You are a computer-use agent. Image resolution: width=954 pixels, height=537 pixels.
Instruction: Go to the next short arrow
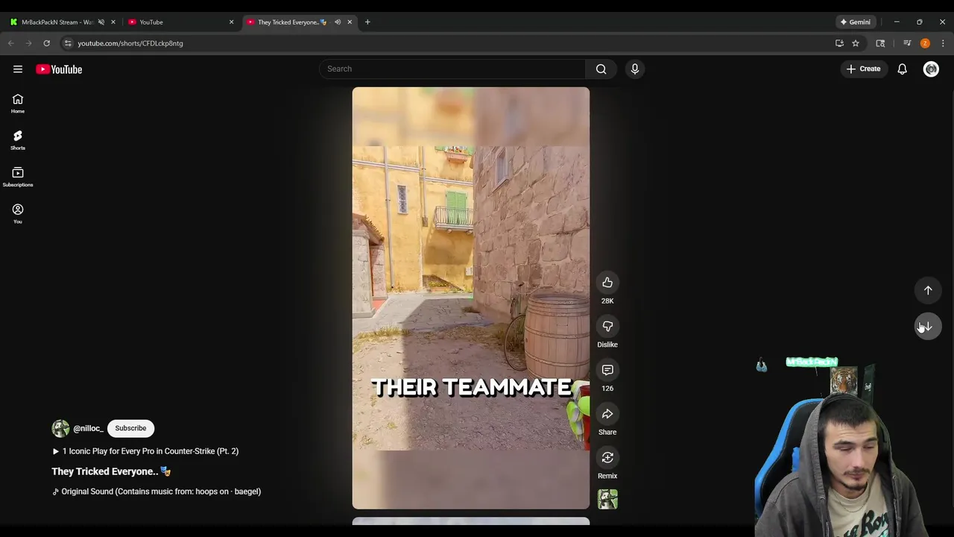coord(928,327)
